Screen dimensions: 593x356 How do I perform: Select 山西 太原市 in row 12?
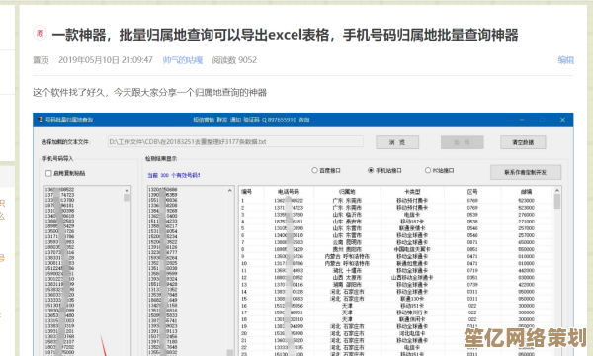pyautogui.click(x=347, y=277)
